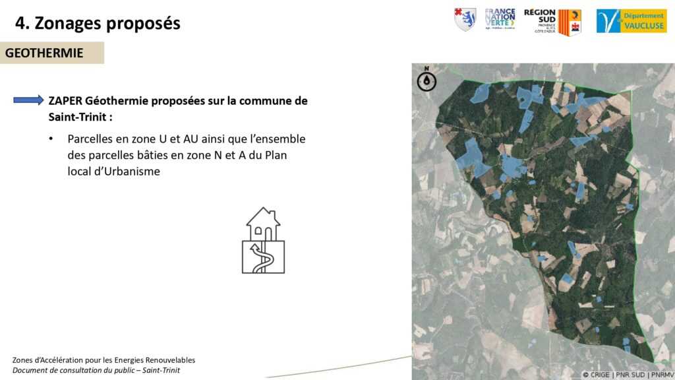Click the blue wolf coat of arms logo
The height and width of the screenshot is (380, 675).
[465, 20]
